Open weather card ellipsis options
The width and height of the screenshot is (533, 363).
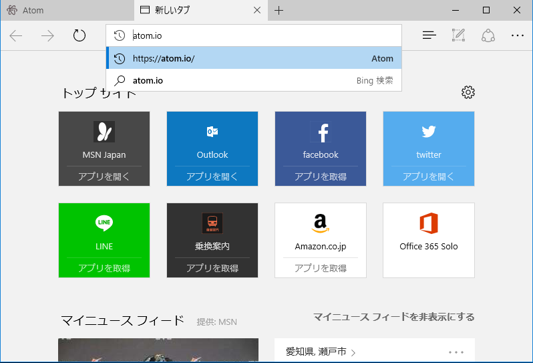[x=456, y=352]
